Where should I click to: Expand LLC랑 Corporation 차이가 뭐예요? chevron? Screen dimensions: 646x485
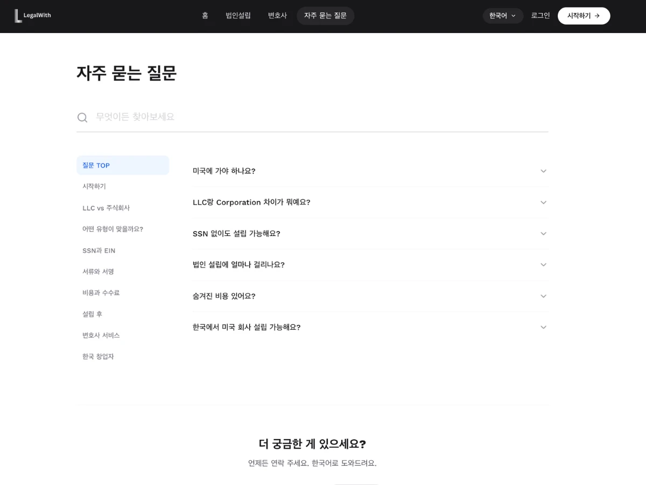point(543,202)
